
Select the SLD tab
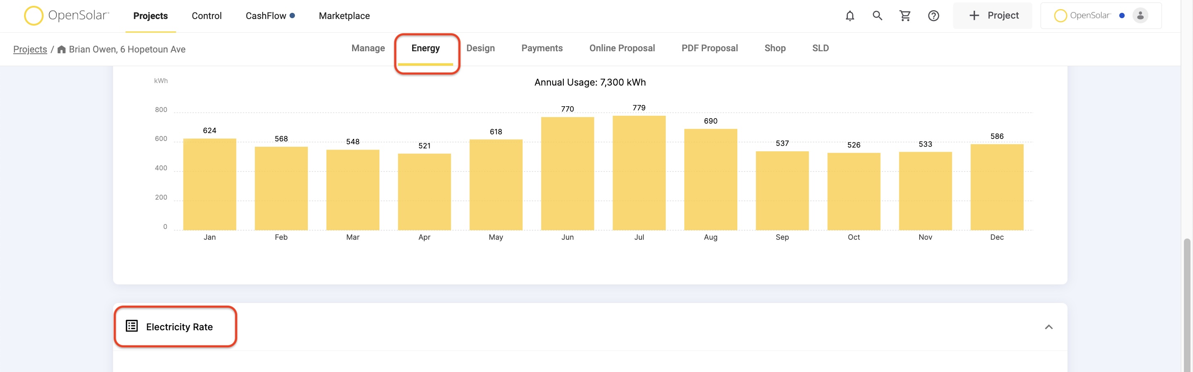coord(820,48)
